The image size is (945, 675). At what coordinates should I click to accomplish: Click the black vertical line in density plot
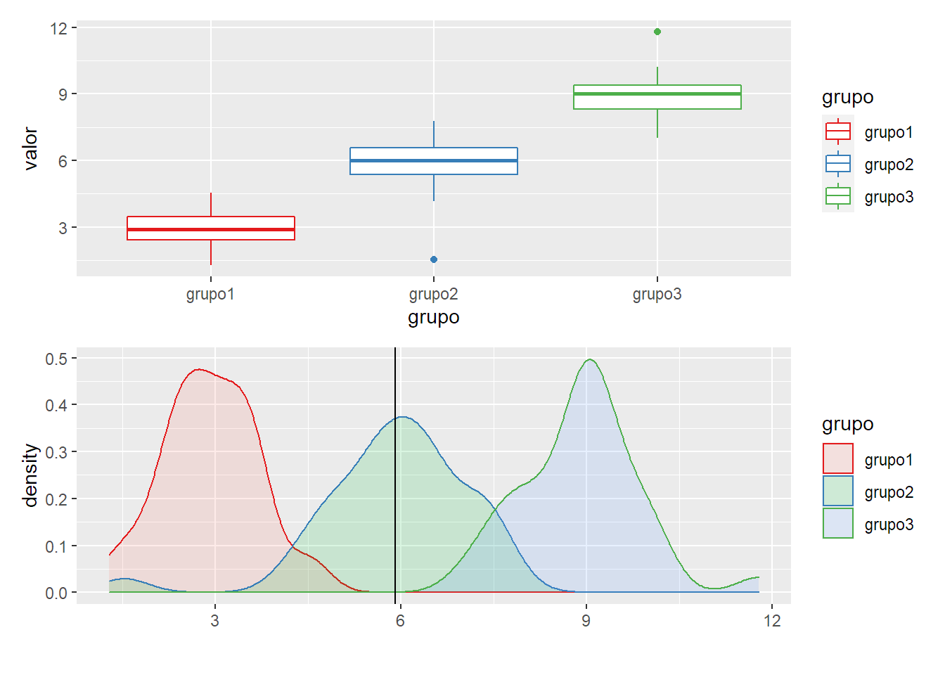395,475
